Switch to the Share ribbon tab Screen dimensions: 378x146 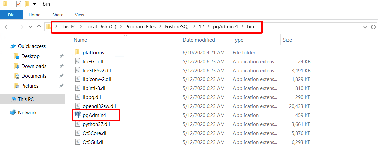(x=58, y=15)
